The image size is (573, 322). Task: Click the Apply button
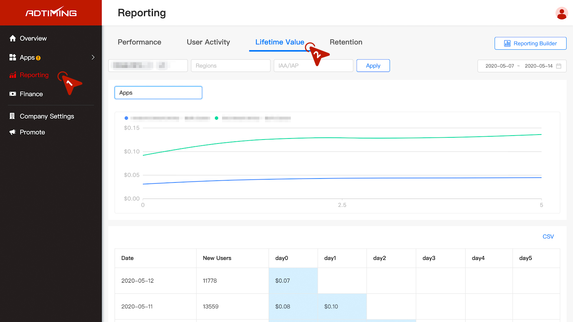pos(373,66)
